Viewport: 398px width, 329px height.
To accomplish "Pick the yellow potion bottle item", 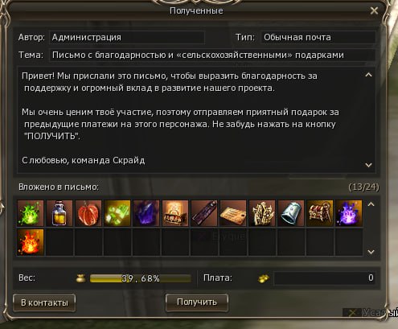I will click(59, 213).
